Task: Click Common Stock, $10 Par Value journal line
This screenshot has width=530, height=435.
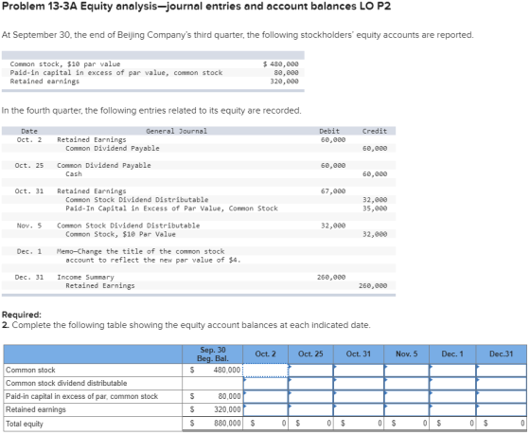Action: click(x=120, y=234)
